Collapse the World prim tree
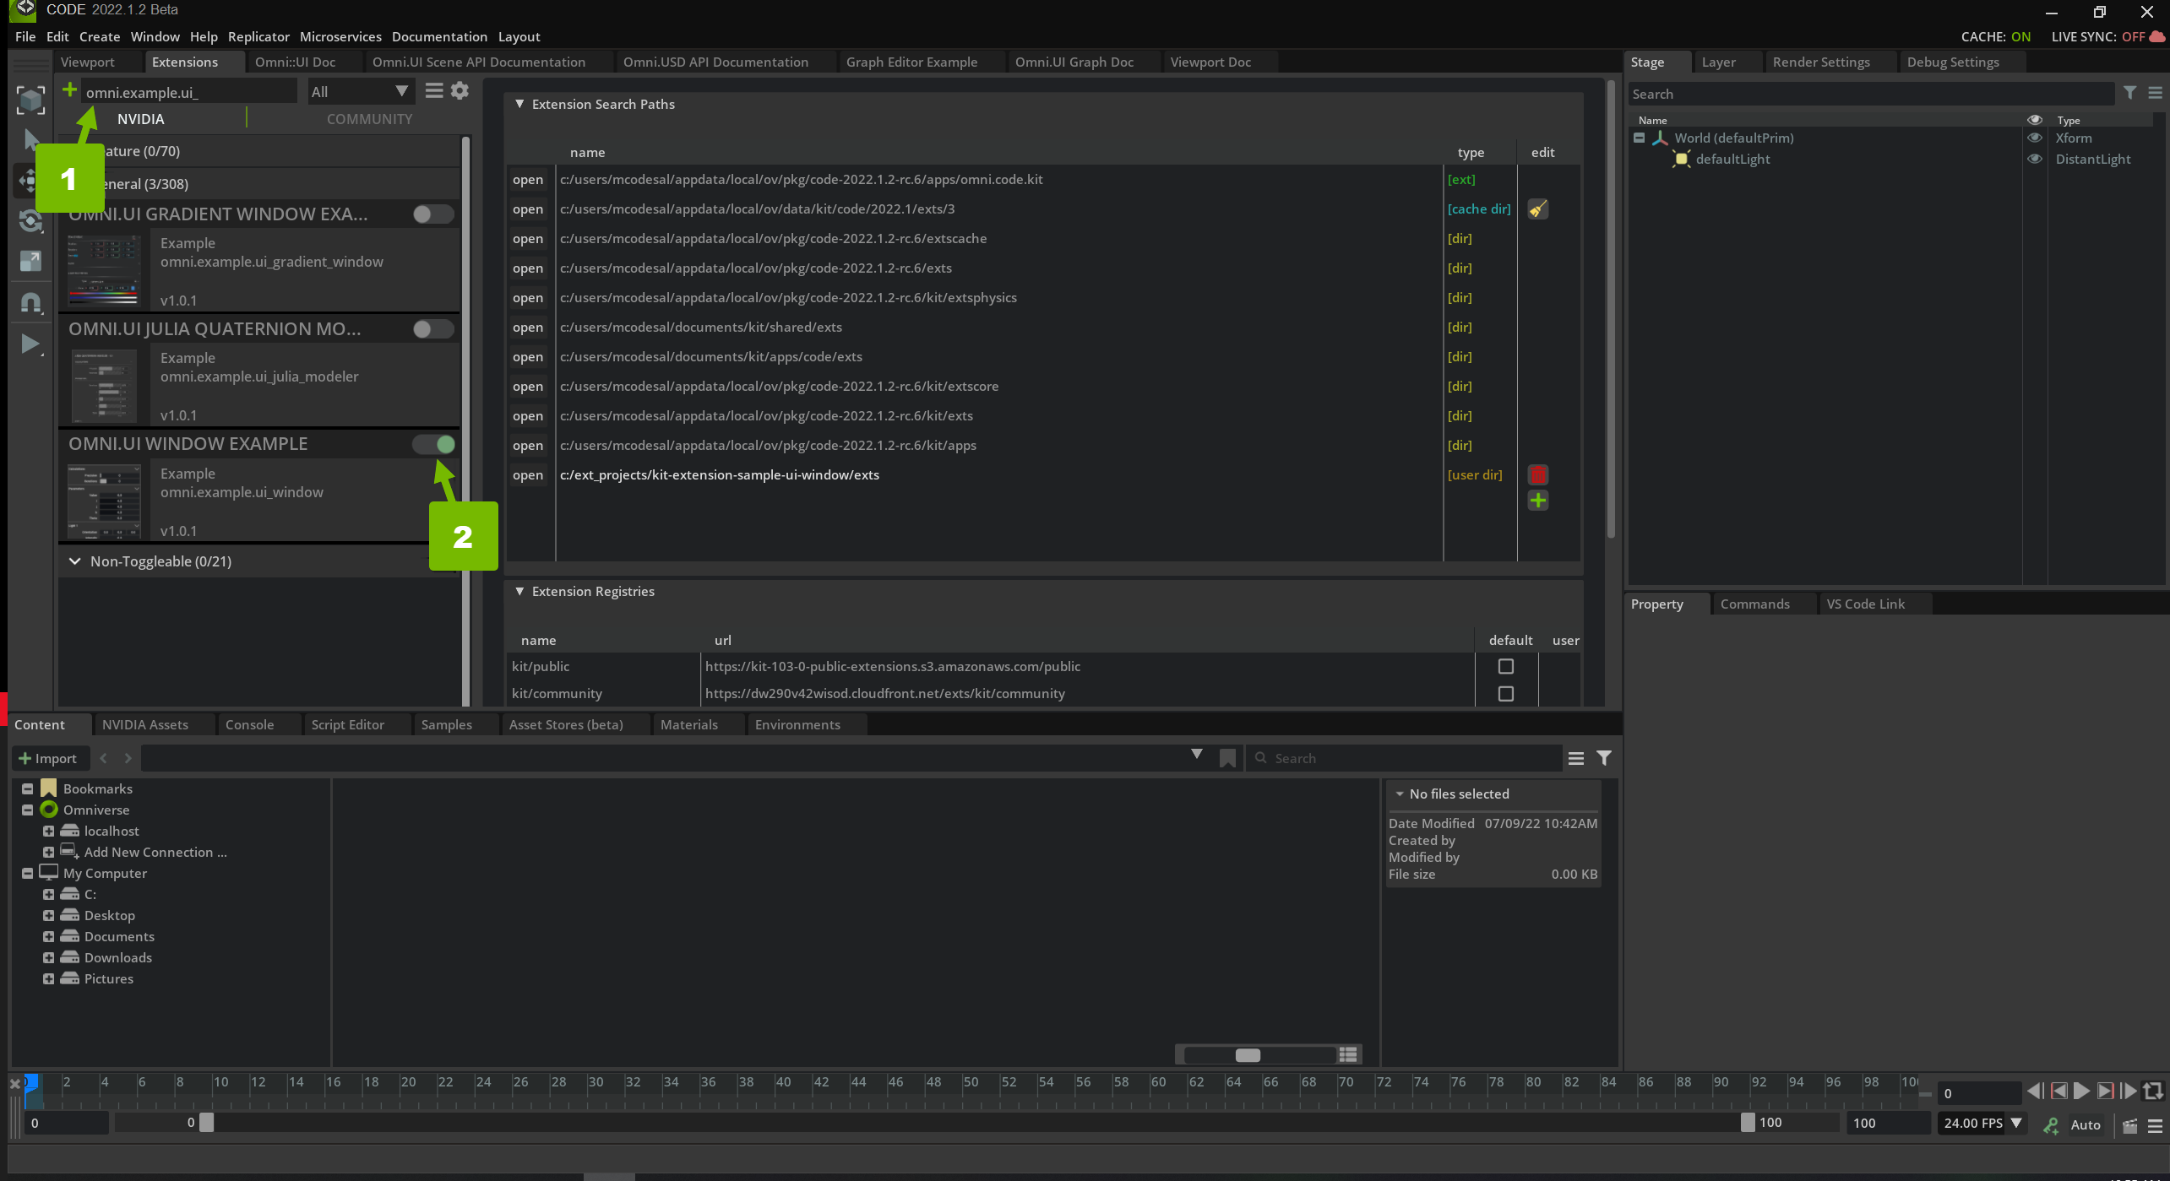Viewport: 2170px width, 1181px height. coord(1639,138)
